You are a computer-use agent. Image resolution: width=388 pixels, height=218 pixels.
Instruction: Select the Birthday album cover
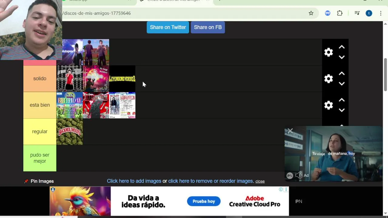coord(69,105)
